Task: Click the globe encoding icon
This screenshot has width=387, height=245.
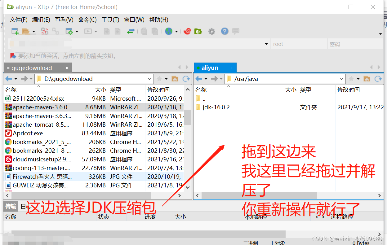Action: 169,31
